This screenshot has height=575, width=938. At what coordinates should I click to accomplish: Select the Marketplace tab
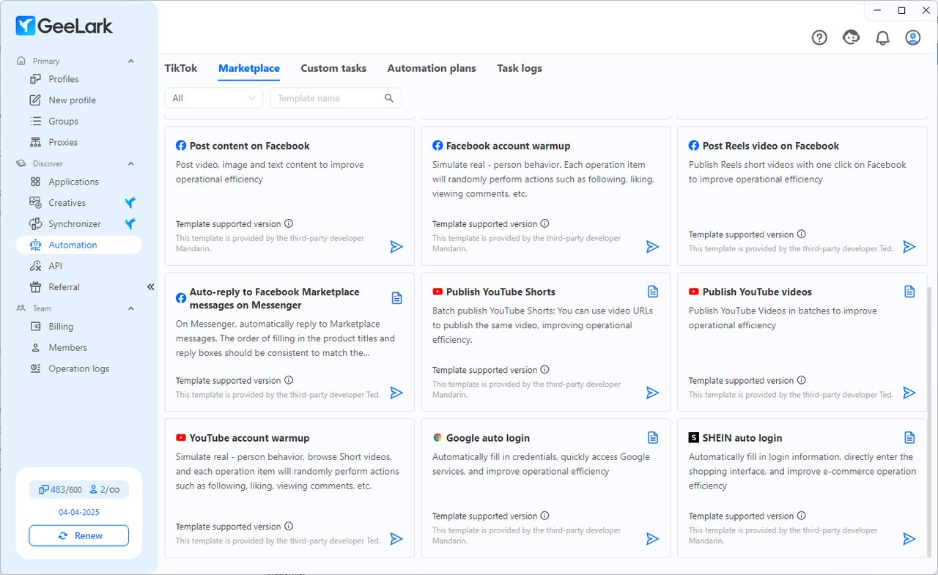pyautogui.click(x=249, y=68)
